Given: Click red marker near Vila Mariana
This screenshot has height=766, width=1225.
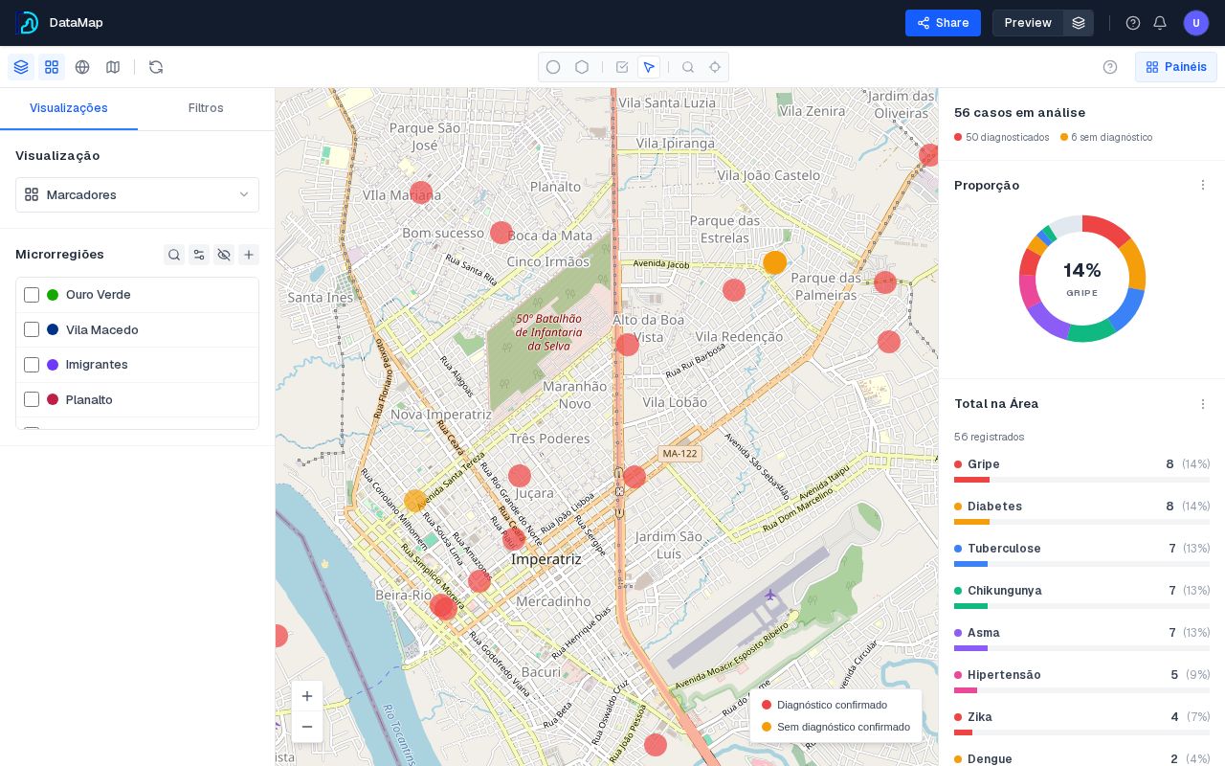Looking at the screenshot, I should click(x=421, y=192).
